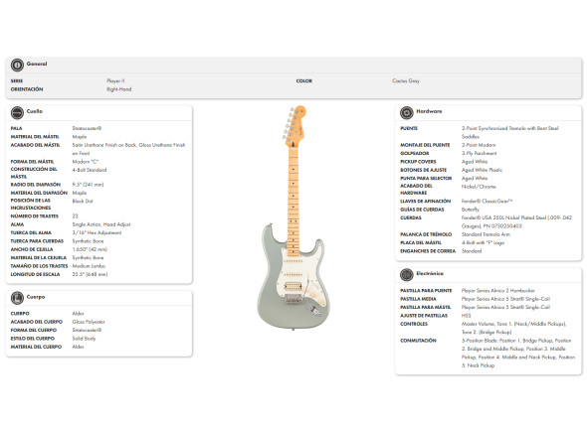This screenshot has height=431, width=587.
Task: Click the "Aged White Plastic" knobs value
Action: coord(482,170)
